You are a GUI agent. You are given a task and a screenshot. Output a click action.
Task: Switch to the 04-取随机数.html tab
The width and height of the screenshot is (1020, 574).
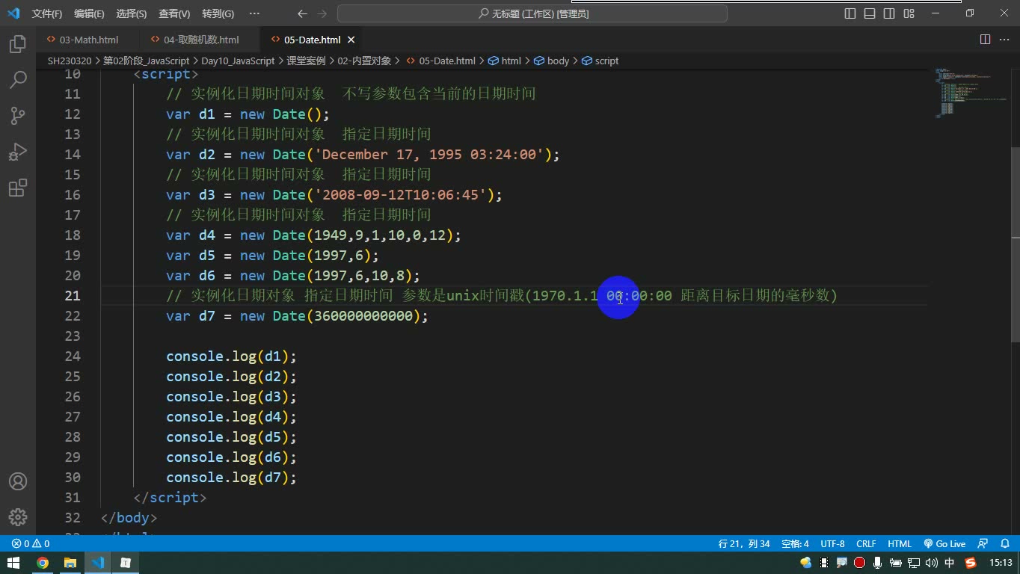pos(201,40)
